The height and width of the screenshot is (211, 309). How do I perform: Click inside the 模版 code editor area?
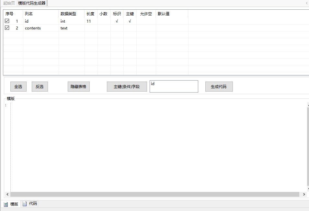click(159, 147)
